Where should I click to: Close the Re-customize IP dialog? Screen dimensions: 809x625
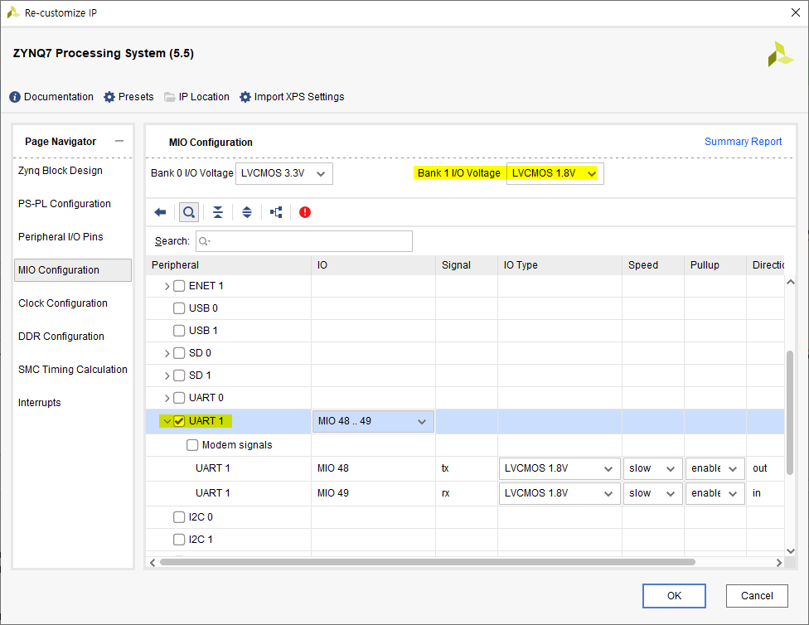coord(796,12)
